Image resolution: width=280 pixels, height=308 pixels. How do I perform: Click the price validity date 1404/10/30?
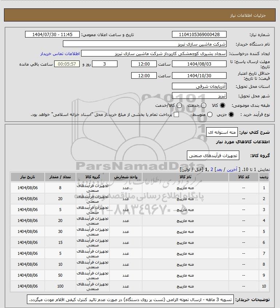point(199,75)
